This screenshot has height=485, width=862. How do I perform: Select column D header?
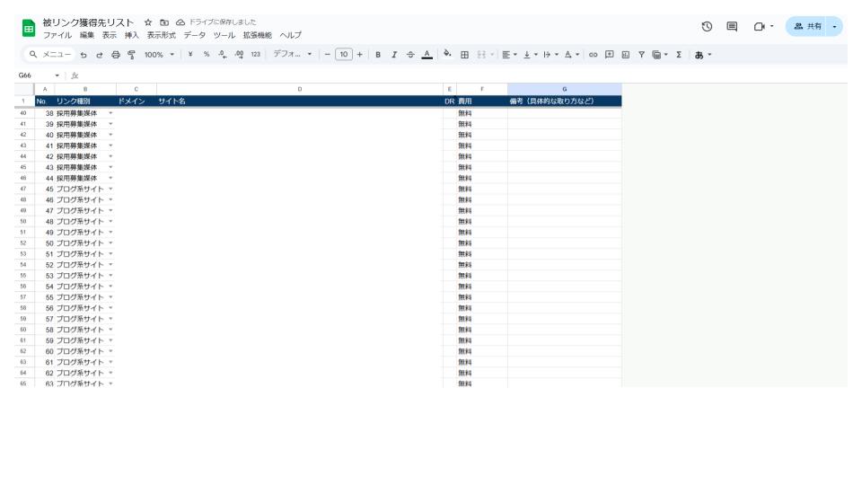coord(300,89)
